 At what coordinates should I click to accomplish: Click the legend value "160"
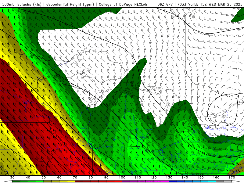point(216,178)
